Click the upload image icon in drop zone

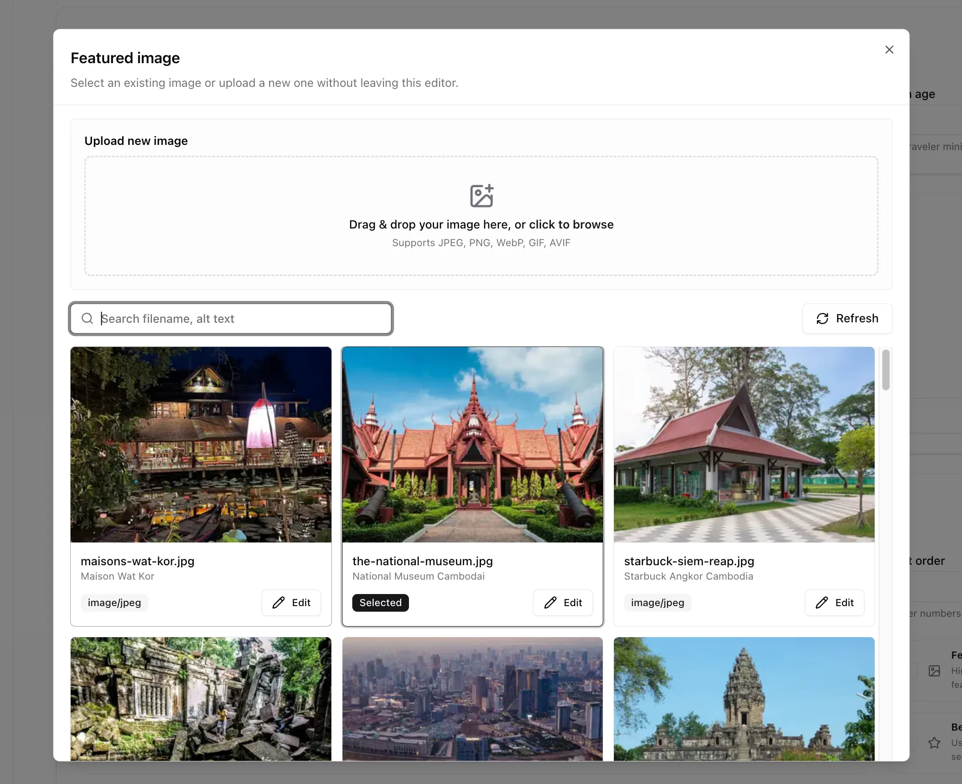coord(481,196)
